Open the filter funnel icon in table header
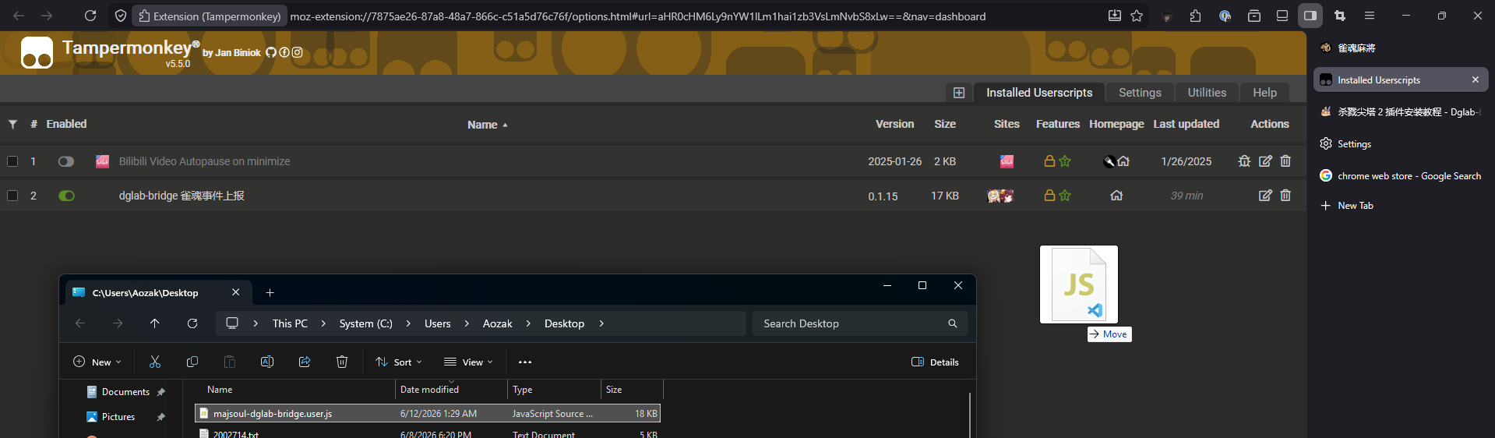Viewport: 1495px width, 438px height. tap(12, 124)
